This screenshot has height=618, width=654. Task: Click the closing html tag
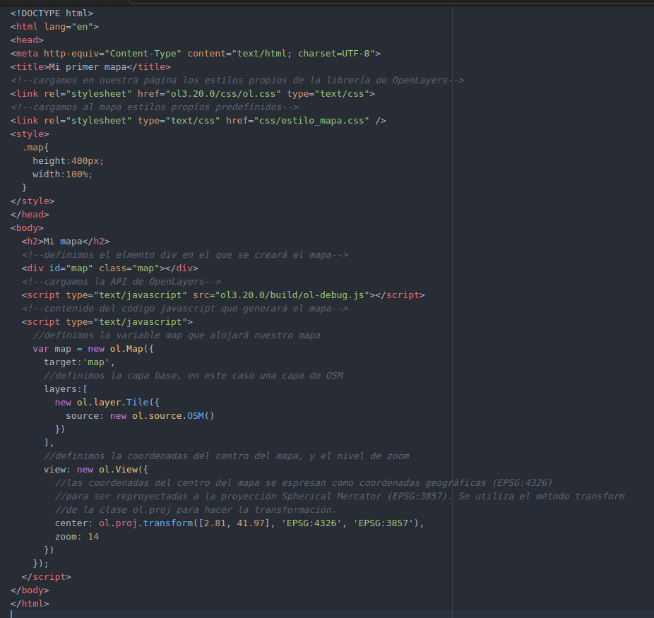pyautogui.click(x=30, y=603)
